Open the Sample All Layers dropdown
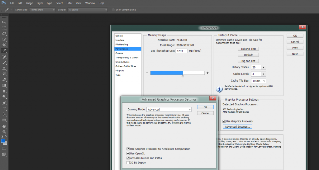This screenshot has height=170, width=319. click(88, 10)
